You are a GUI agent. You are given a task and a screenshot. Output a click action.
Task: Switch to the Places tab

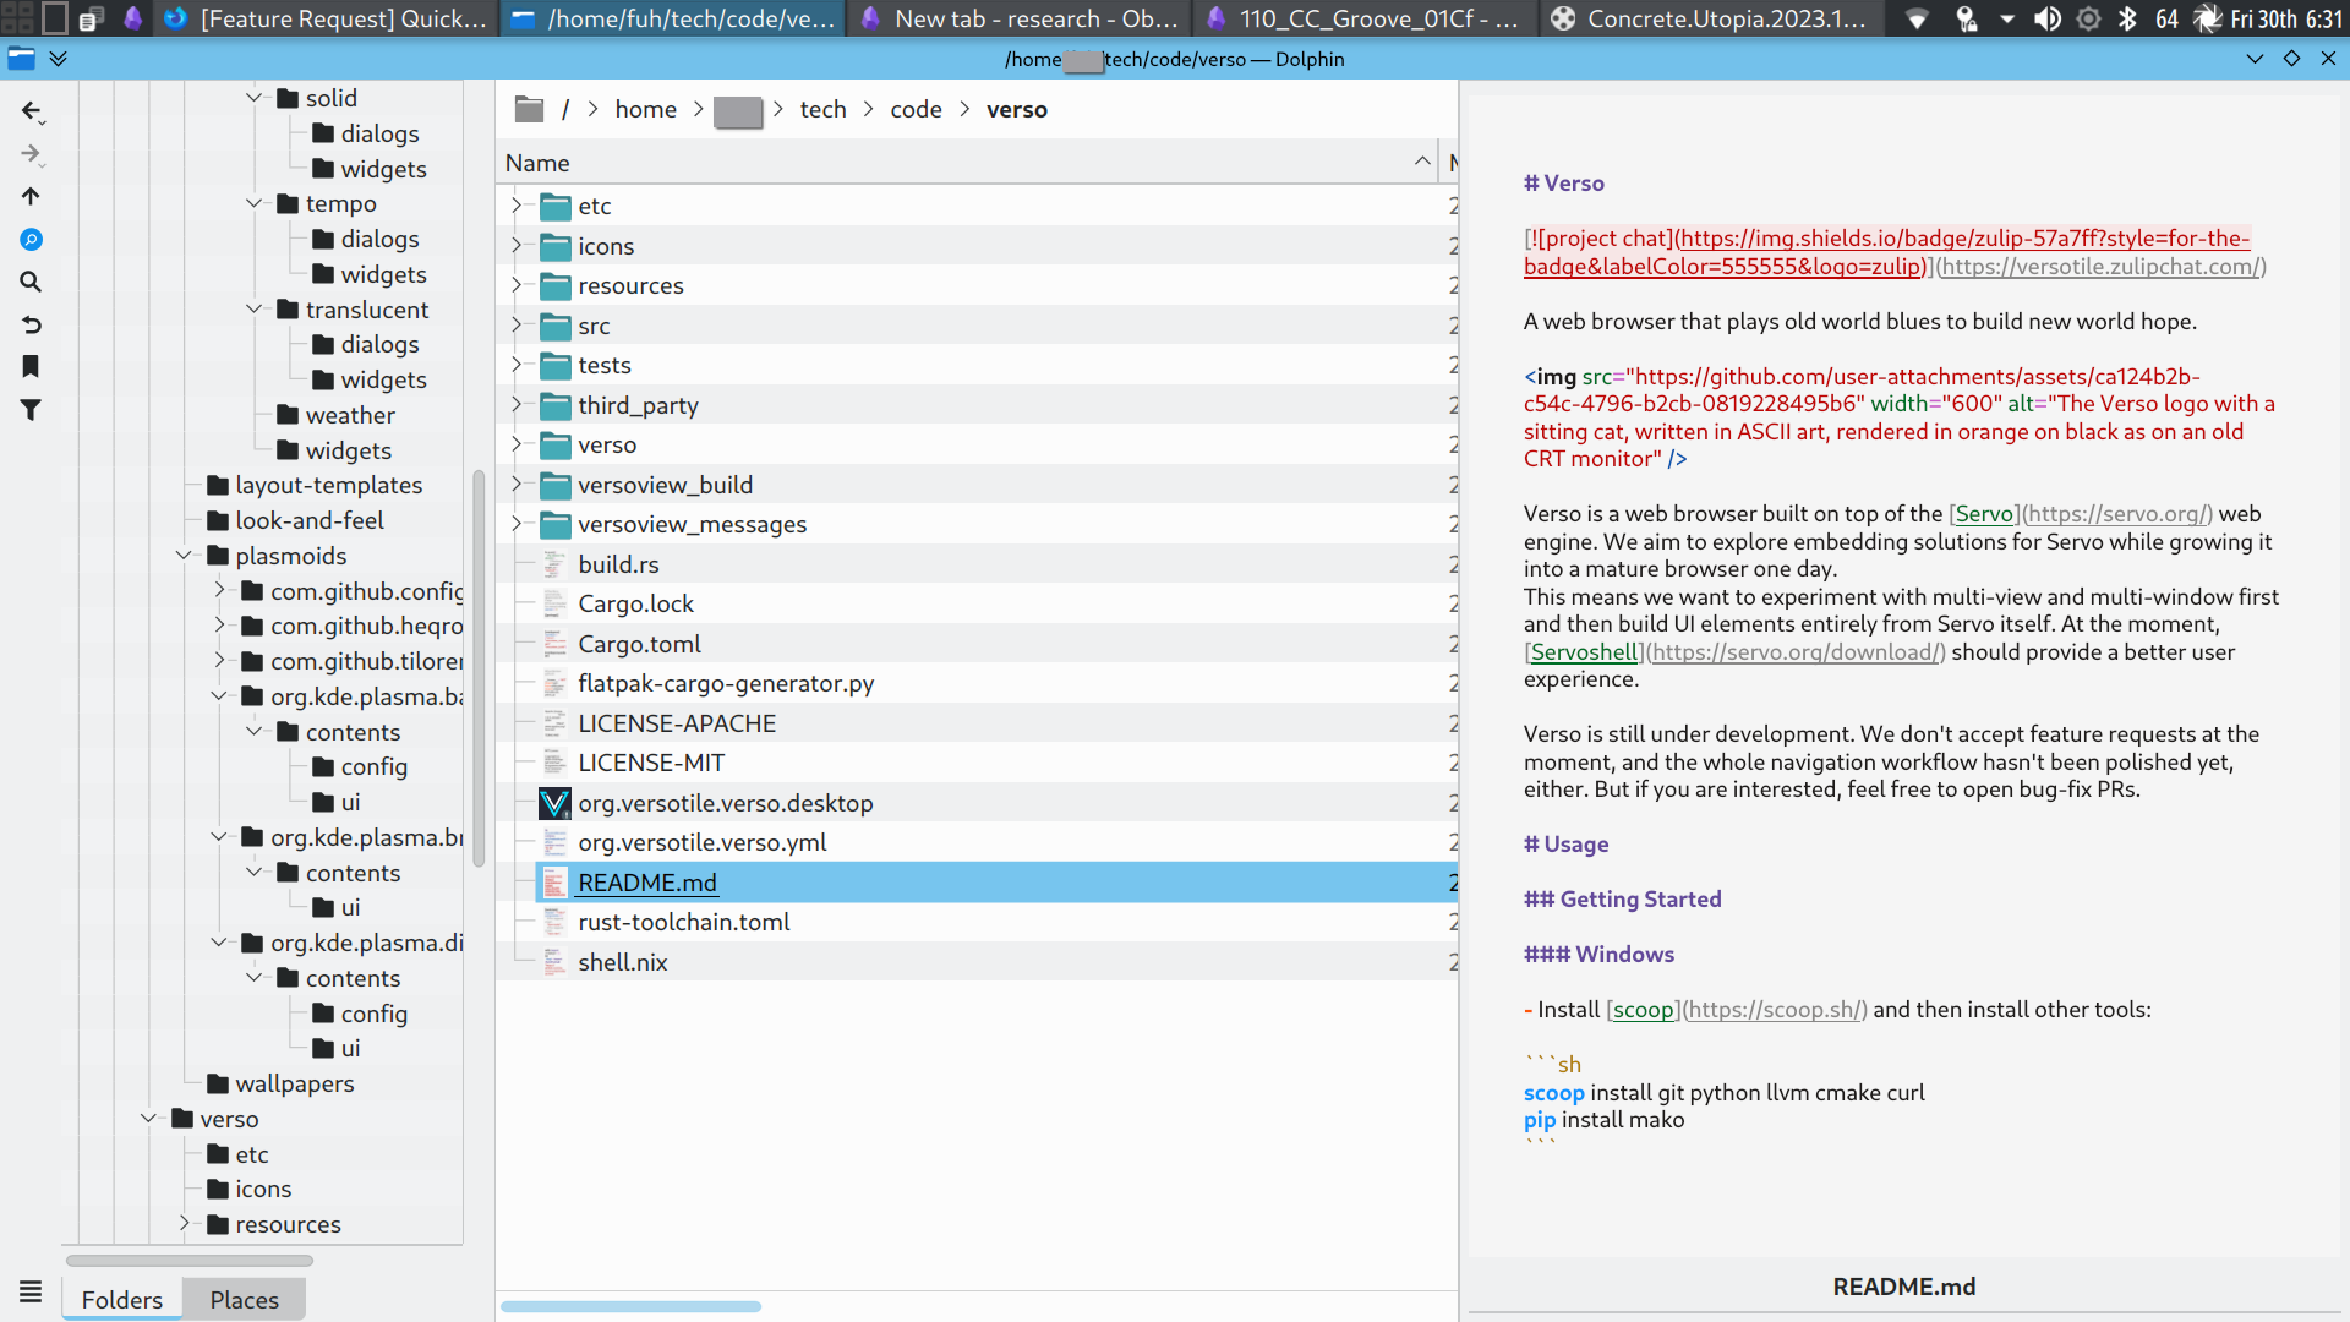click(244, 1299)
